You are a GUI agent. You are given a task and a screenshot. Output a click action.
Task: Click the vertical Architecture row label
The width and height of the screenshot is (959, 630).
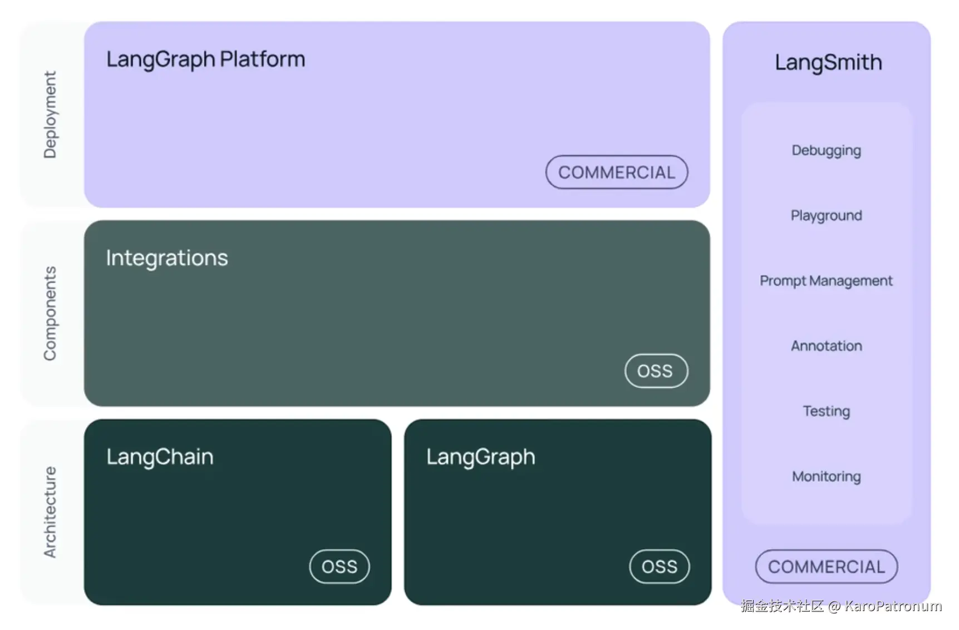(50, 512)
